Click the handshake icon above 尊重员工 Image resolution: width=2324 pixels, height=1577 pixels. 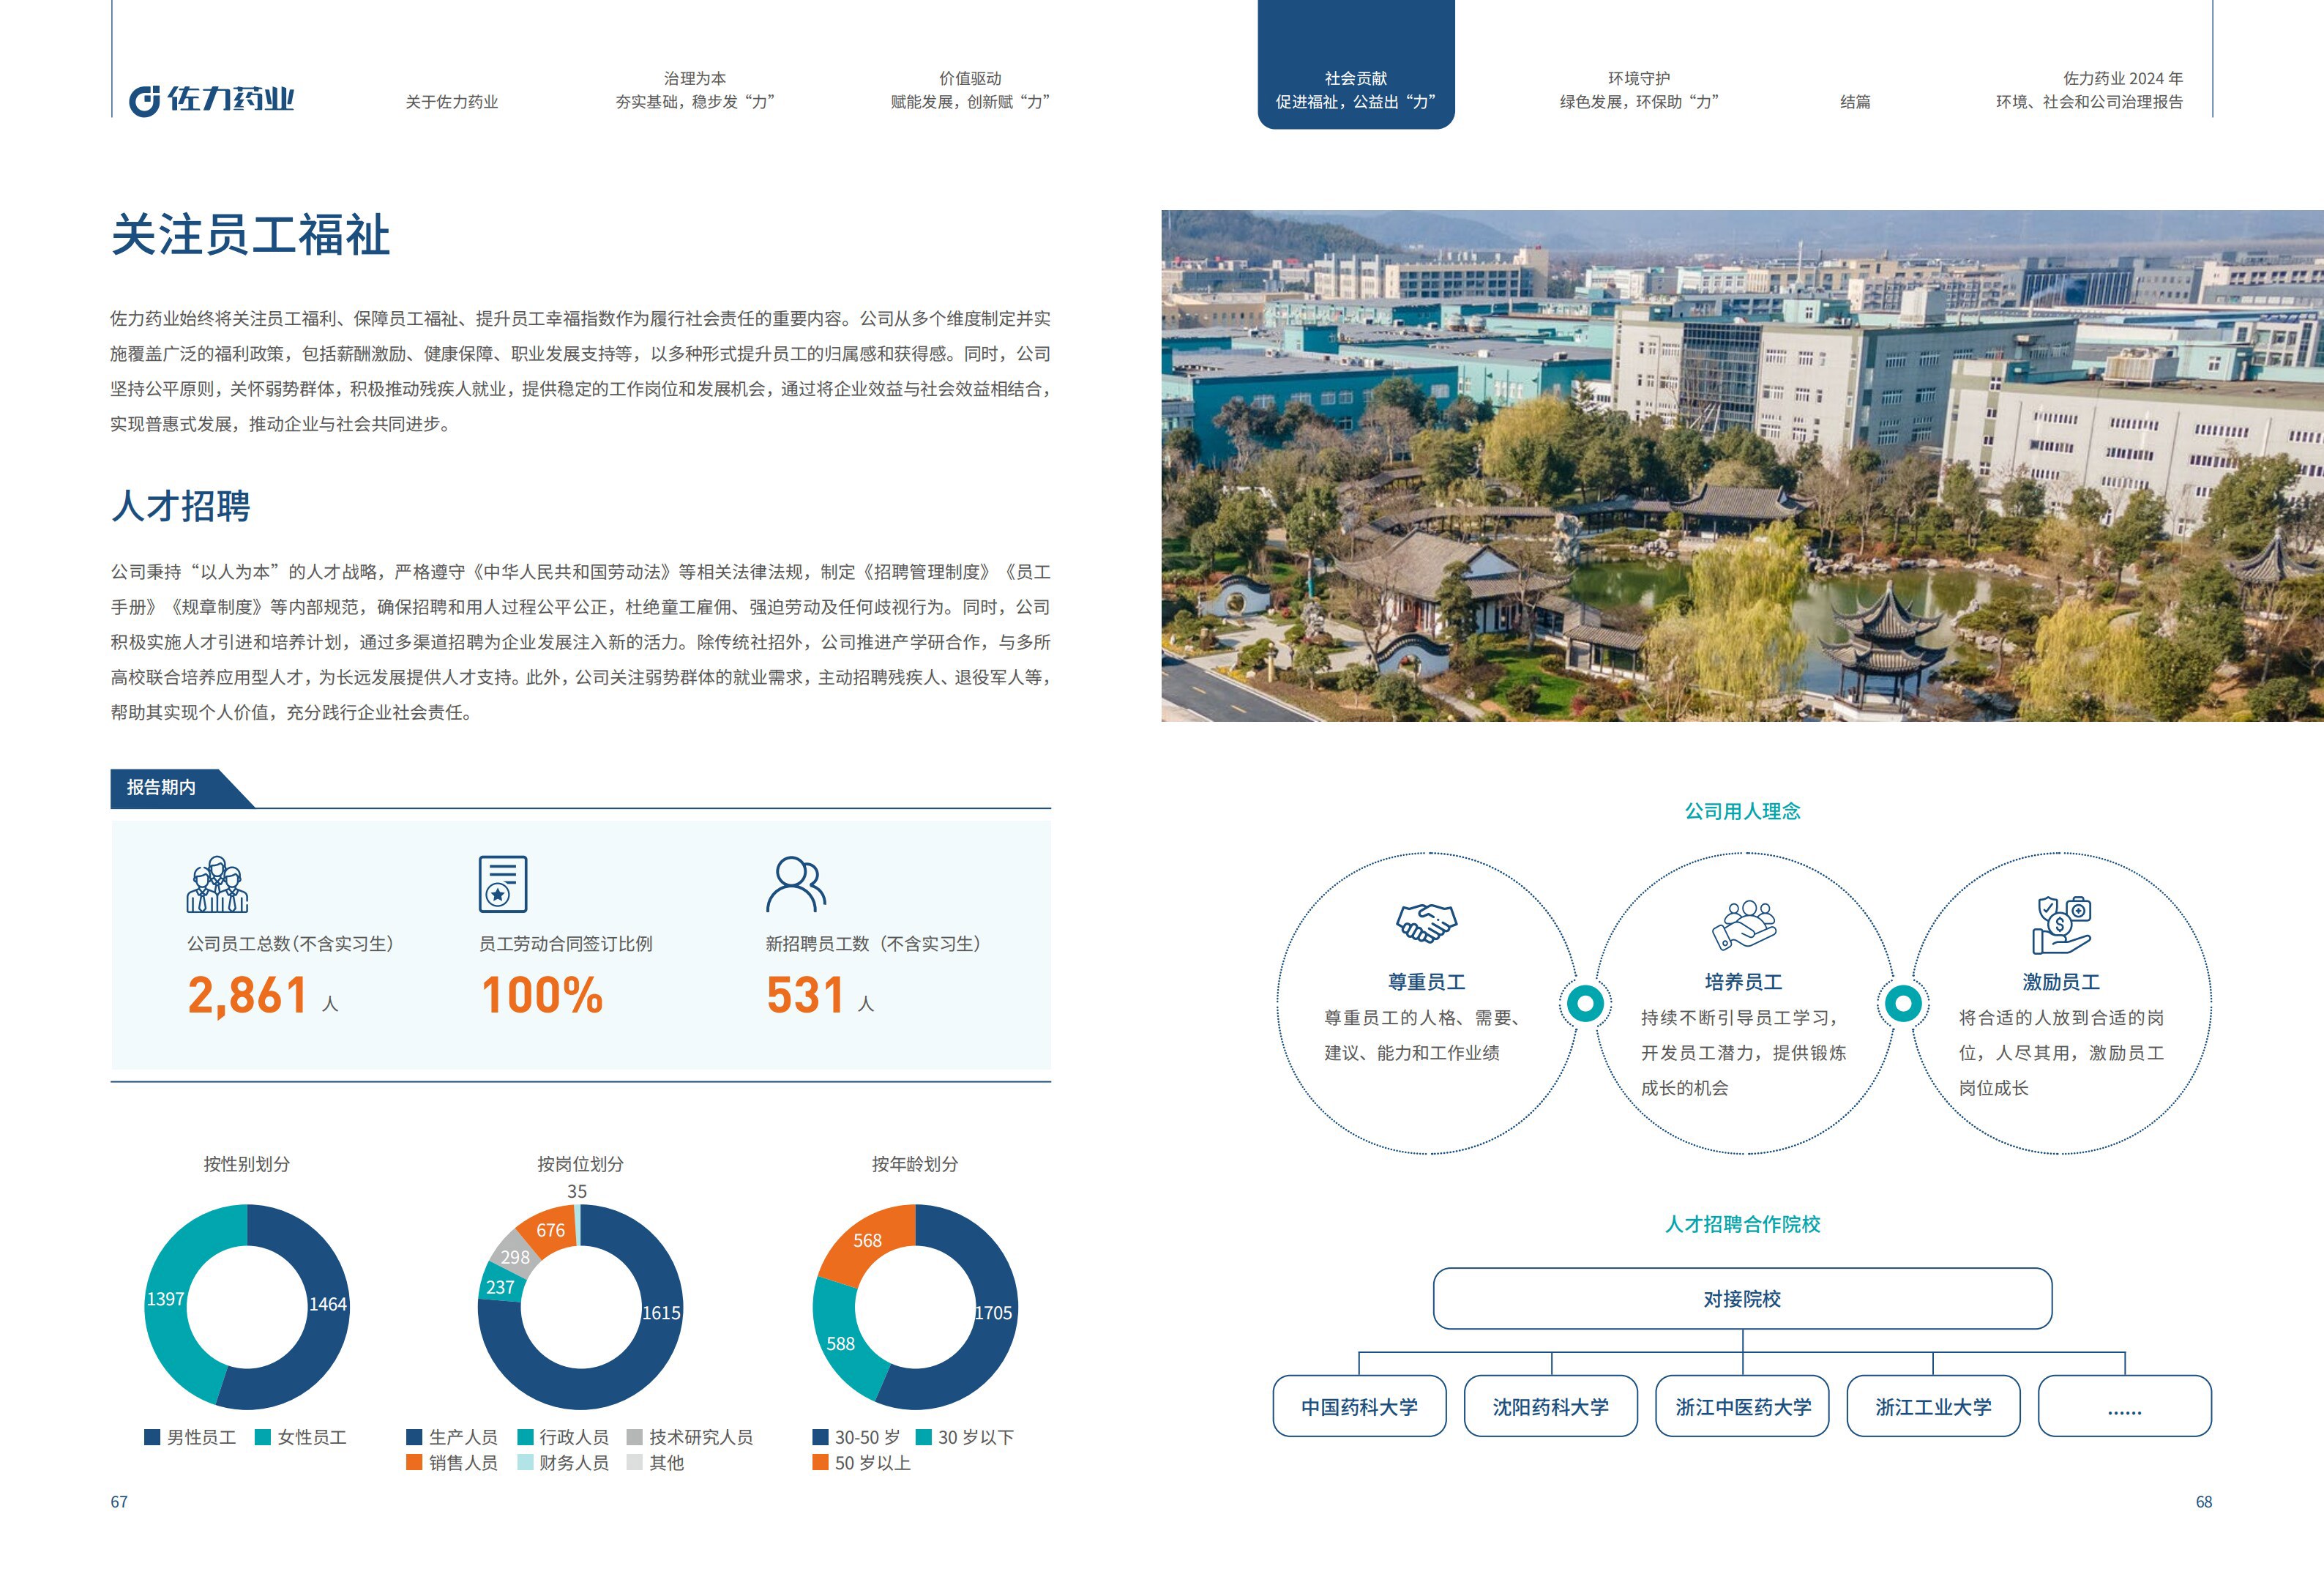pyautogui.click(x=1426, y=923)
